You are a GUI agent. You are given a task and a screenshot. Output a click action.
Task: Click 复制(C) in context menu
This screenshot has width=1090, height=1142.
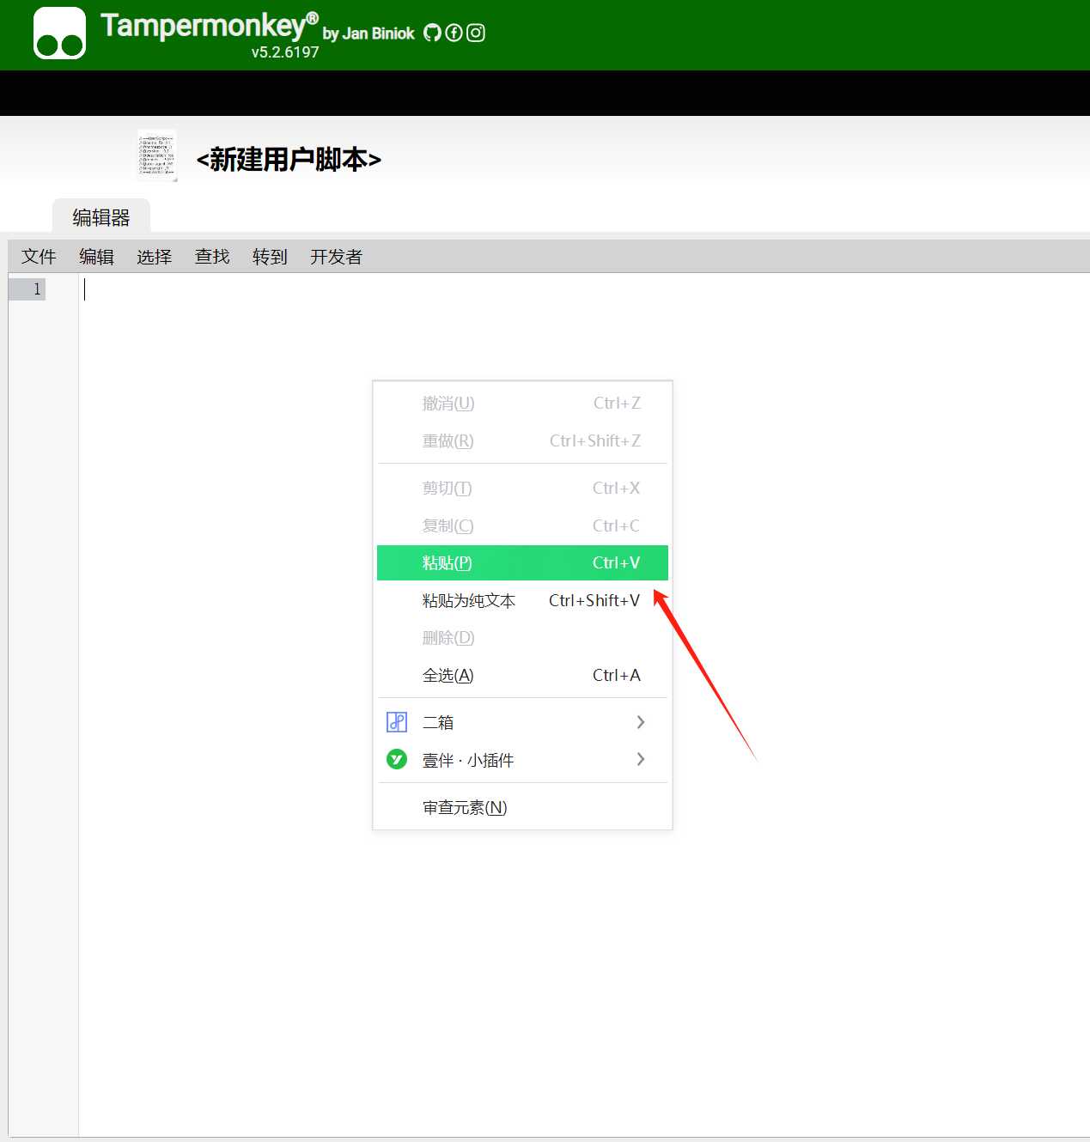(522, 526)
